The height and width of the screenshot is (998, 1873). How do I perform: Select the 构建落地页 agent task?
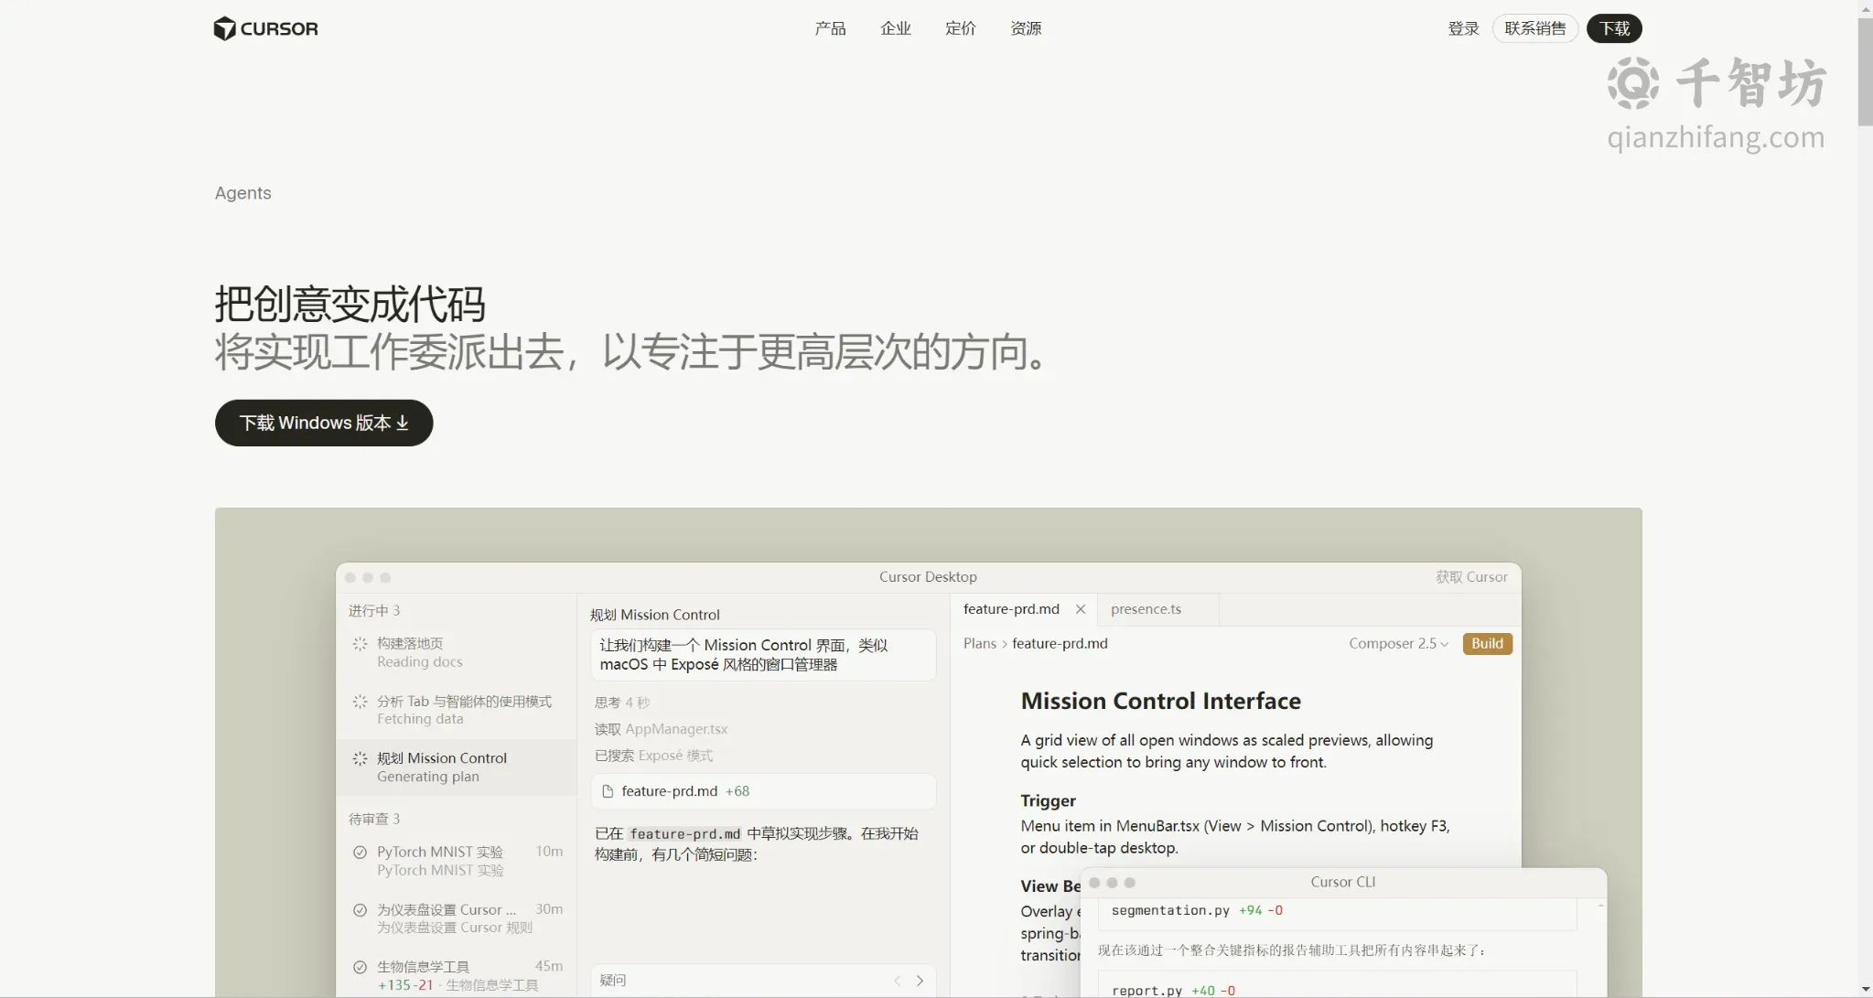point(457,653)
